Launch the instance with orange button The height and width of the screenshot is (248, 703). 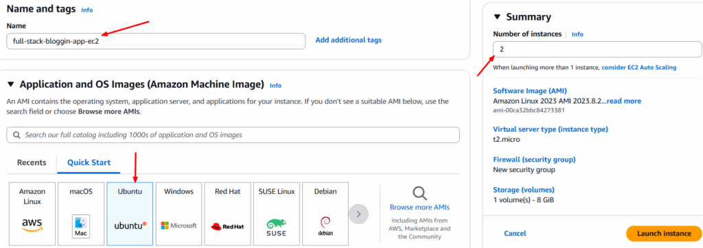(x=664, y=234)
